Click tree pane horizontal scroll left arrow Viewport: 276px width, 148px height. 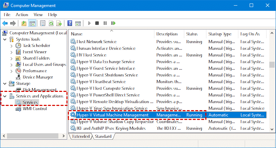[x=4, y=136]
